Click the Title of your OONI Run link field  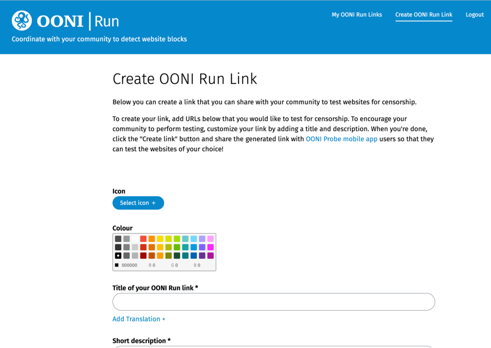pos(273,302)
